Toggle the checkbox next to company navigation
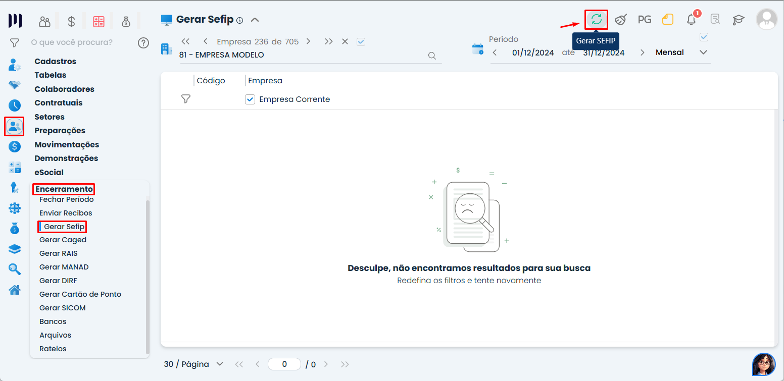 coord(361,42)
